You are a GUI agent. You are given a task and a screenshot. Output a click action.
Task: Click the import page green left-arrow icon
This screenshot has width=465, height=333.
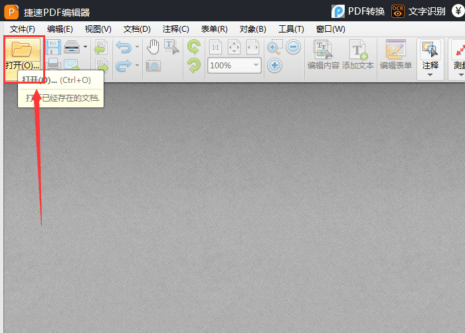point(101,47)
